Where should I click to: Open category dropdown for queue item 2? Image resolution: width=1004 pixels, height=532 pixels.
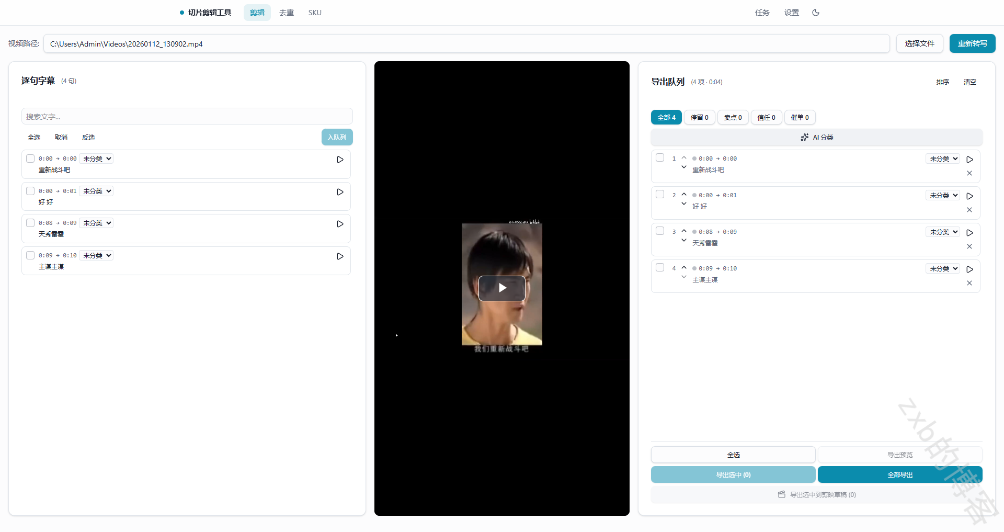(x=943, y=195)
